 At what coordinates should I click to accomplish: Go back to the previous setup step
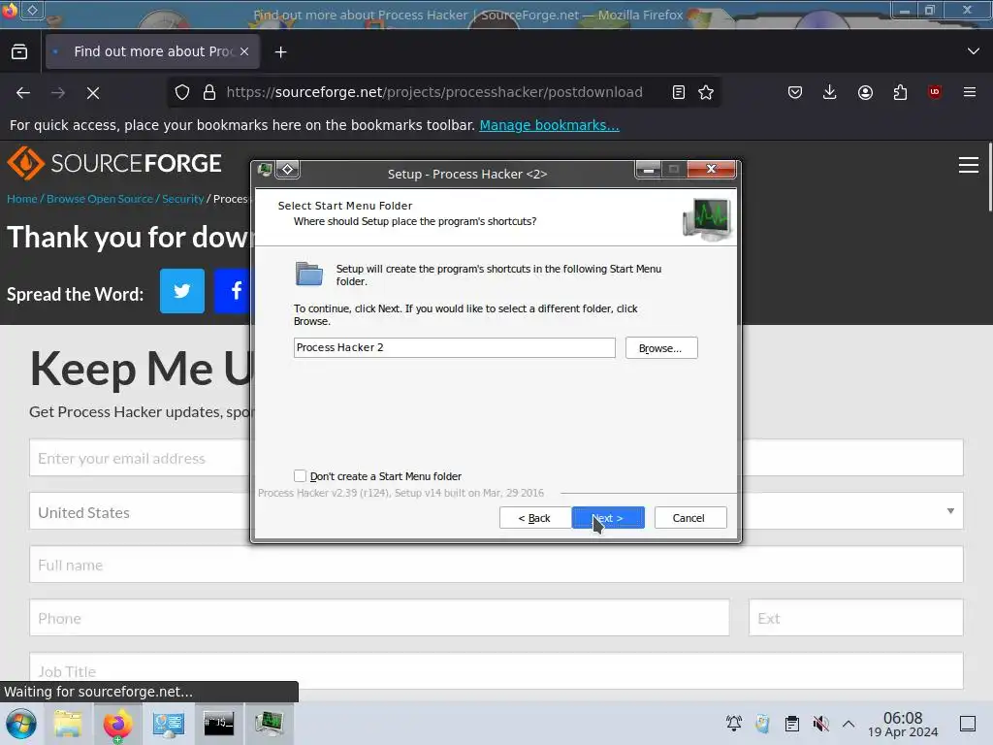534,518
